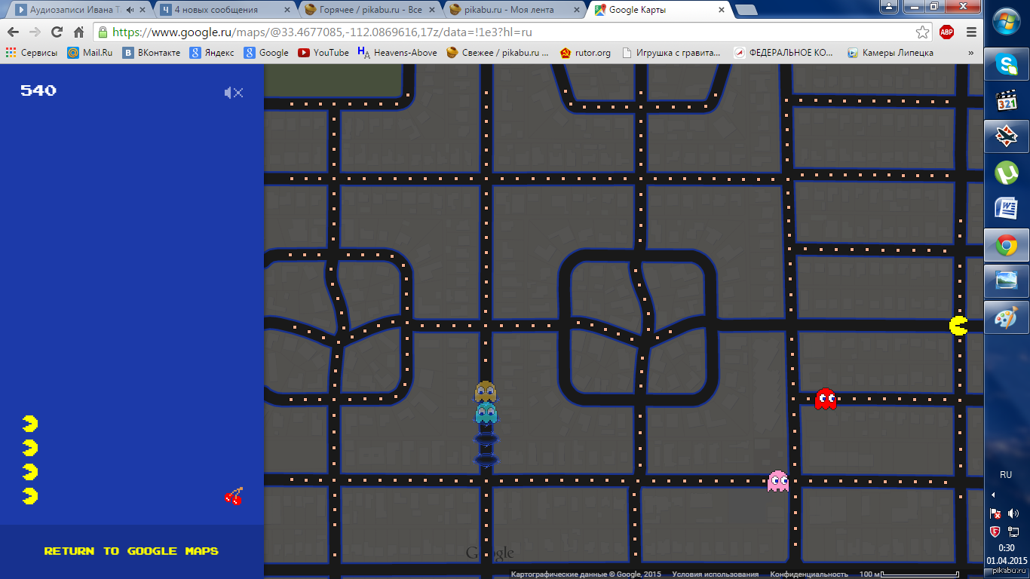
Task: Click yellow Pac-Man on the map
Action: (x=958, y=326)
